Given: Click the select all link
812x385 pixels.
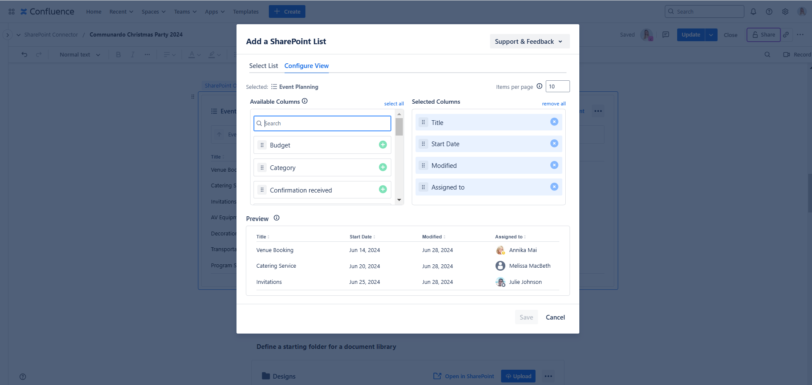Looking at the screenshot, I should tap(394, 104).
